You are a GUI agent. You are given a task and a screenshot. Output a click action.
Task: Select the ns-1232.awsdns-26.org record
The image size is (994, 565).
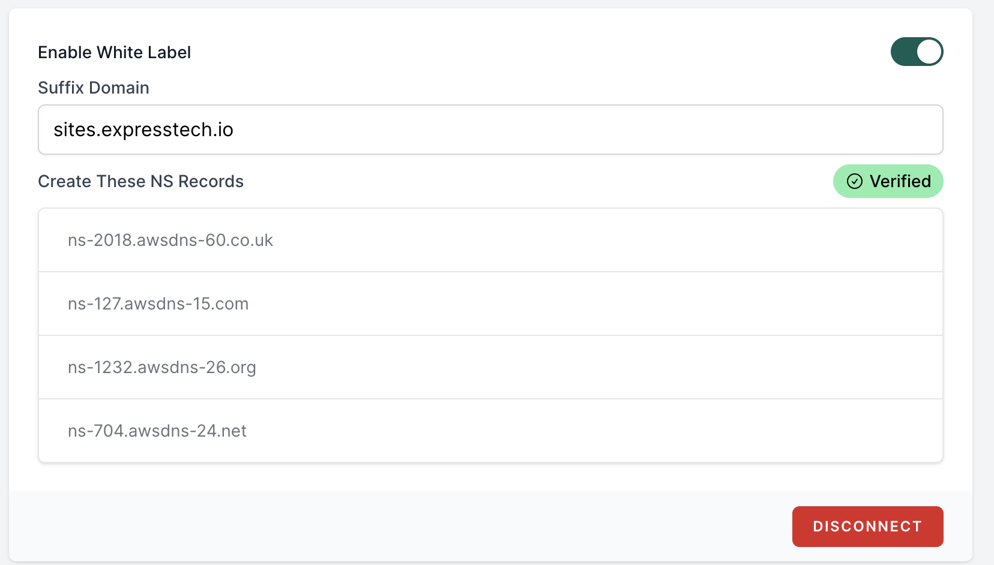click(490, 367)
